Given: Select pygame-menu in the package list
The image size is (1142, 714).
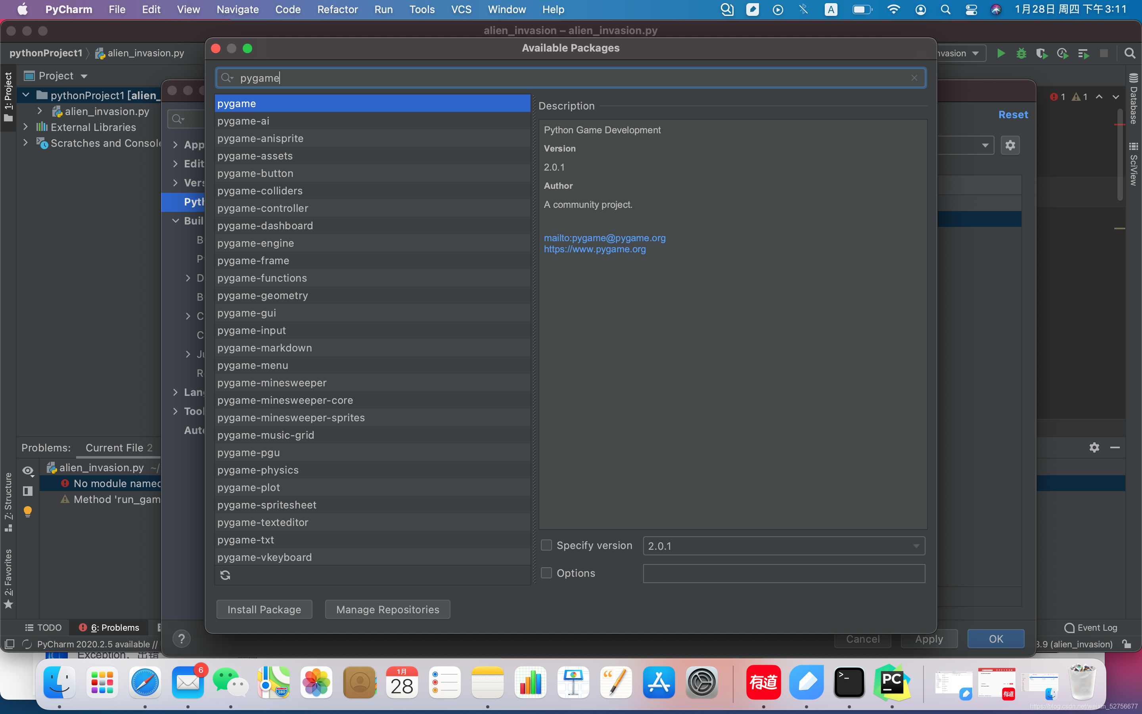Looking at the screenshot, I should click(253, 365).
